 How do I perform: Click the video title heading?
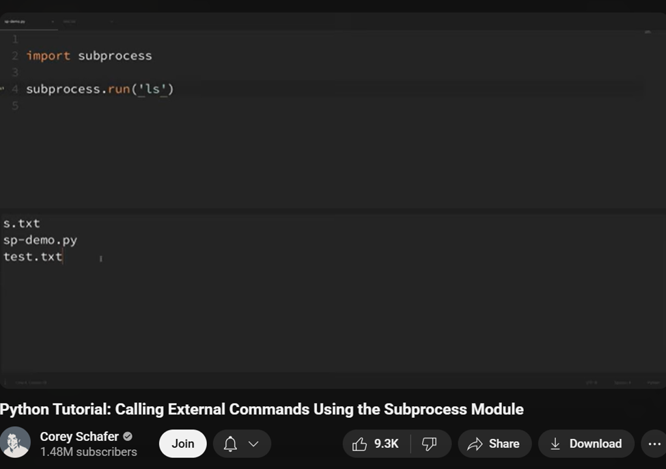coord(262,410)
